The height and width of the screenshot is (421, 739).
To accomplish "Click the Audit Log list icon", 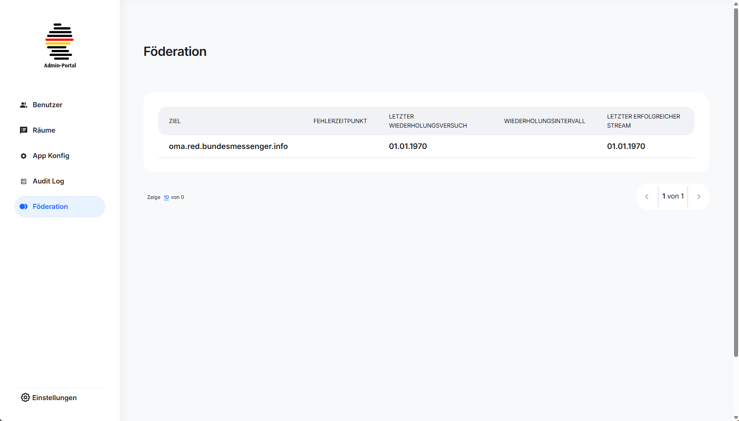I will 24,181.
